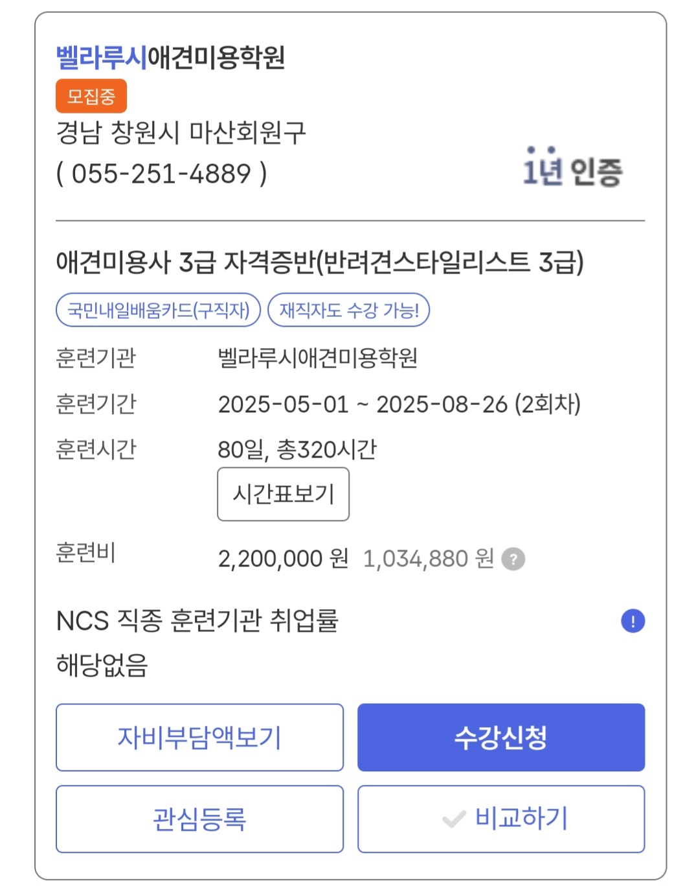Select the 재직자도 수강 가능! tag
This screenshot has width=696, height=886.
coord(349,310)
